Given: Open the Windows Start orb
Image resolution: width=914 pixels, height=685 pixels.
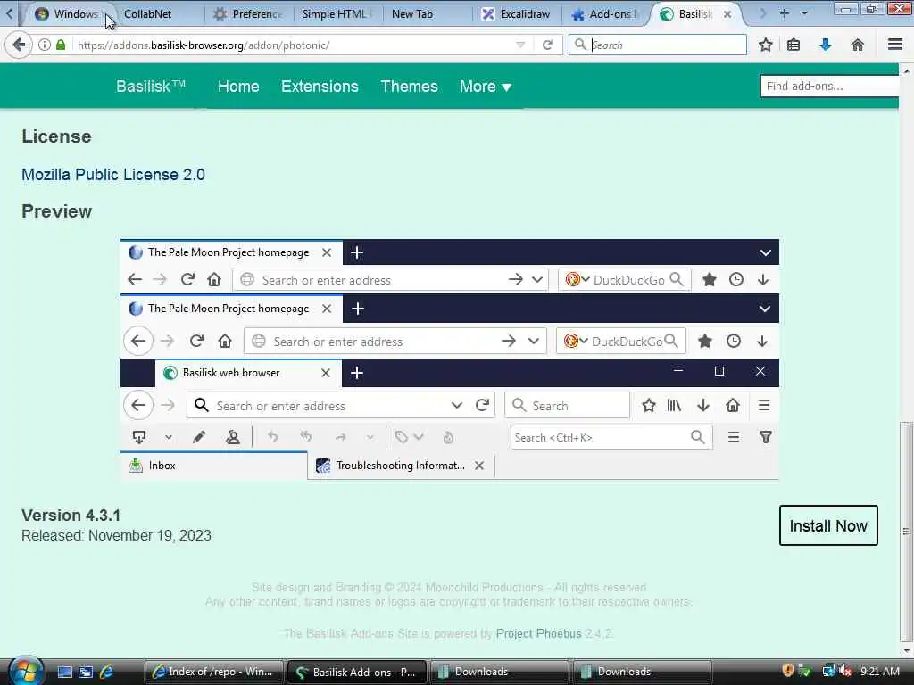Looking at the screenshot, I should pyautogui.click(x=26, y=671).
